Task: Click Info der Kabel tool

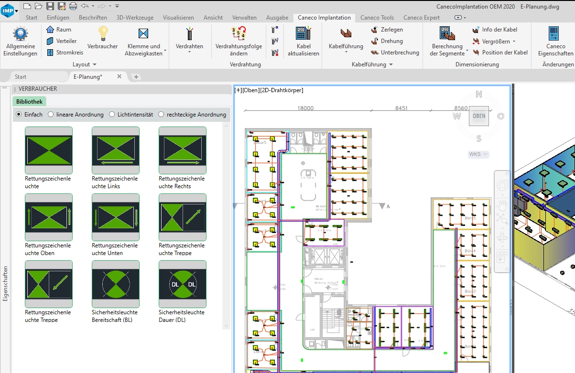Action: (x=495, y=30)
